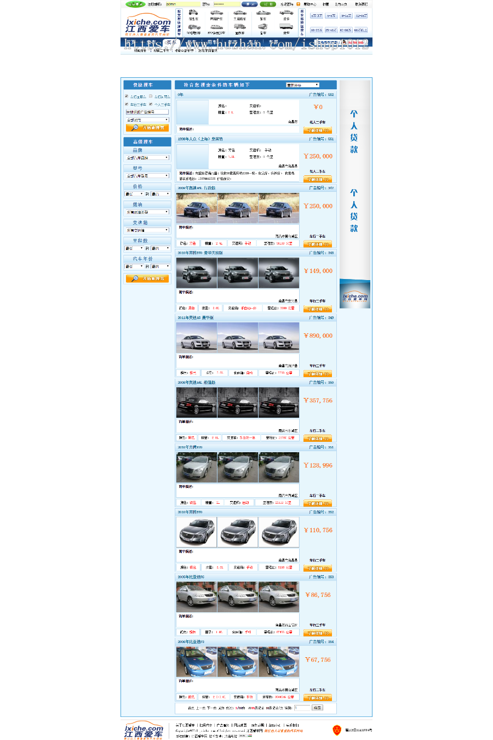Viewport: 493px width, 740px height.
Task: Select the 两厢轿车 hatchback icon
Action: (x=216, y=12)
